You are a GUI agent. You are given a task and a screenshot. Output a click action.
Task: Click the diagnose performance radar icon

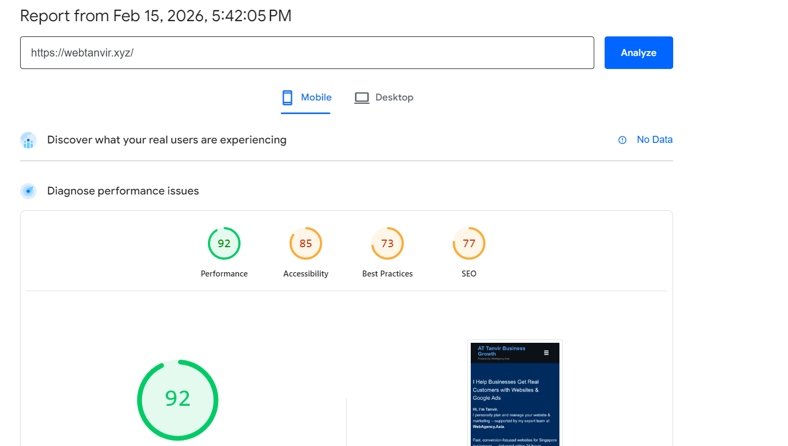(x=28, y=191)
